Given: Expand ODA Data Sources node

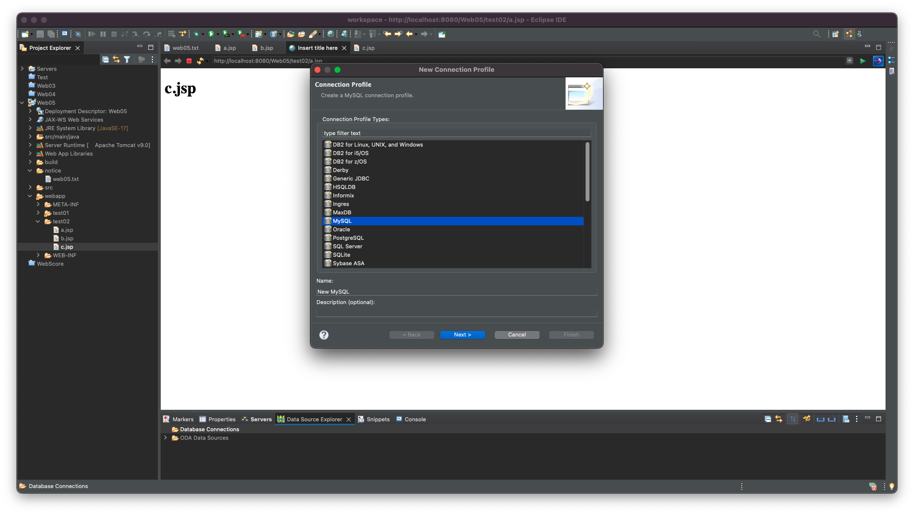Looking at the screenshot, I should [x=166, y=438].
